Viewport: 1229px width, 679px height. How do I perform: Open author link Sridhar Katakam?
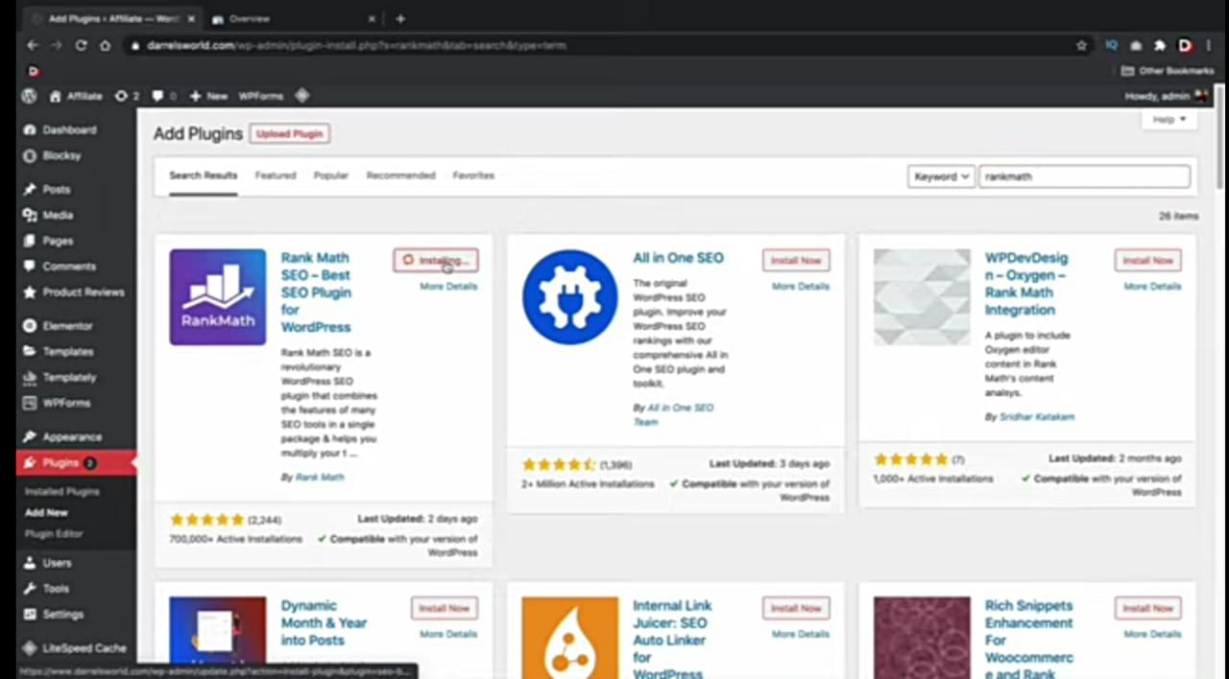coord(1037,417)
